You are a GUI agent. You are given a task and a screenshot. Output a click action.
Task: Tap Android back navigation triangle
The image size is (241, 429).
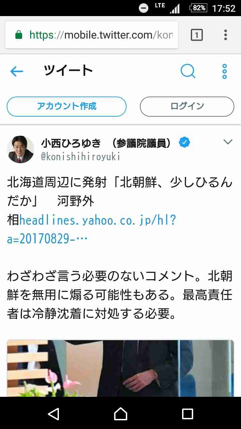[x=54, y=414]
